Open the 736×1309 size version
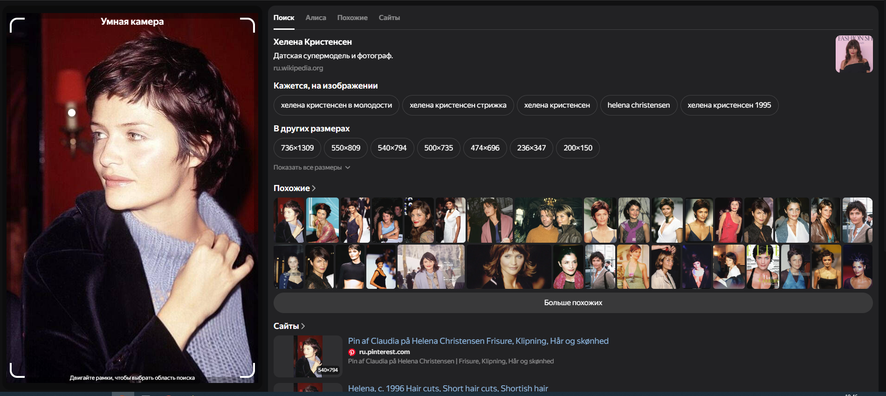 (x=297, y=148)
